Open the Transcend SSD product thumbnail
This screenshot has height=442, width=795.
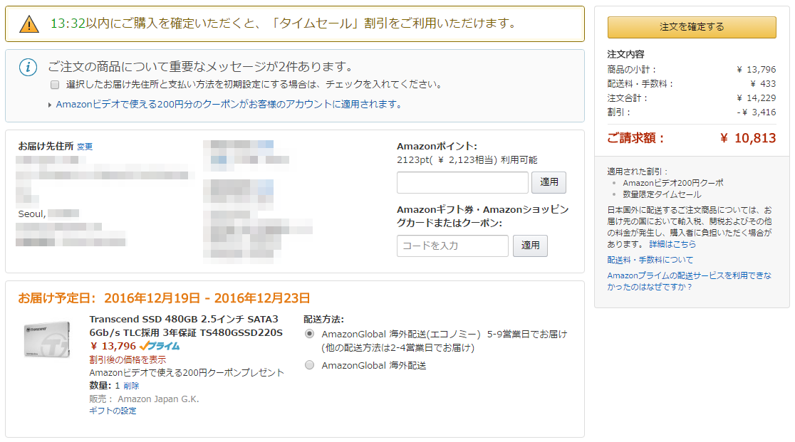(x=48, y=340)
